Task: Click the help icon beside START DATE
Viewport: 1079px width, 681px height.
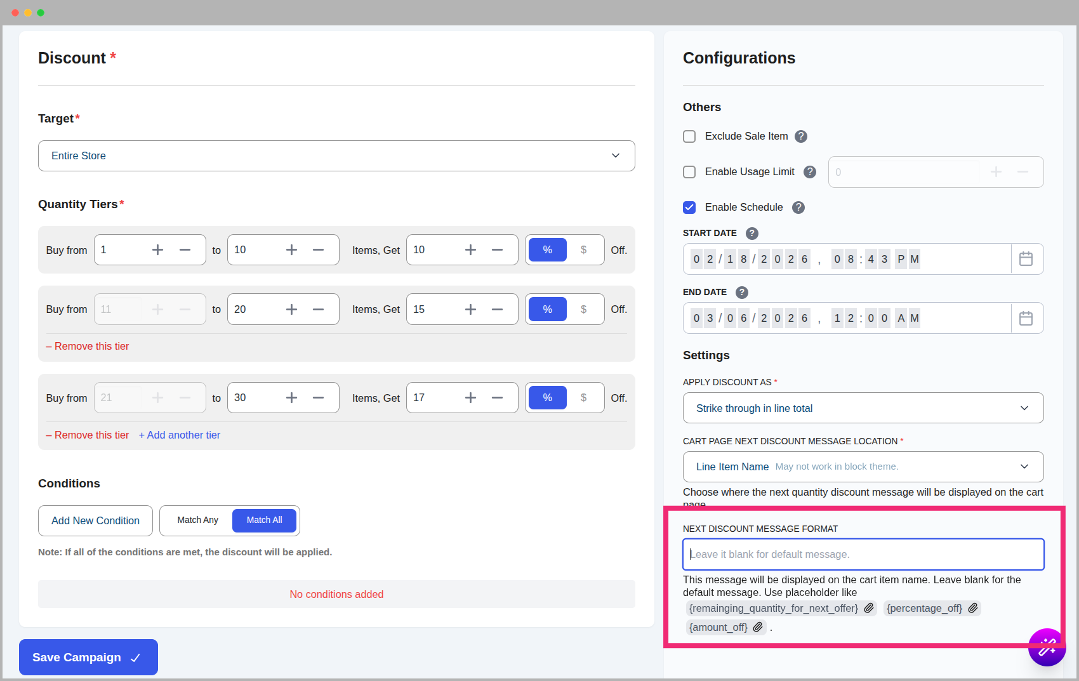Action: pyautogui.click(x=751, y=234)
